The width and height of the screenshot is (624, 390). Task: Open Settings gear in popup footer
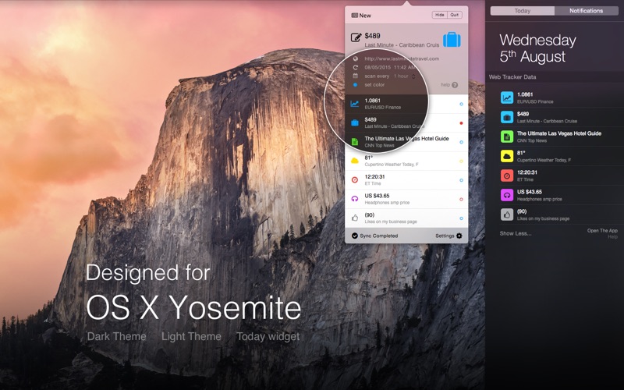tap(459, 236)
